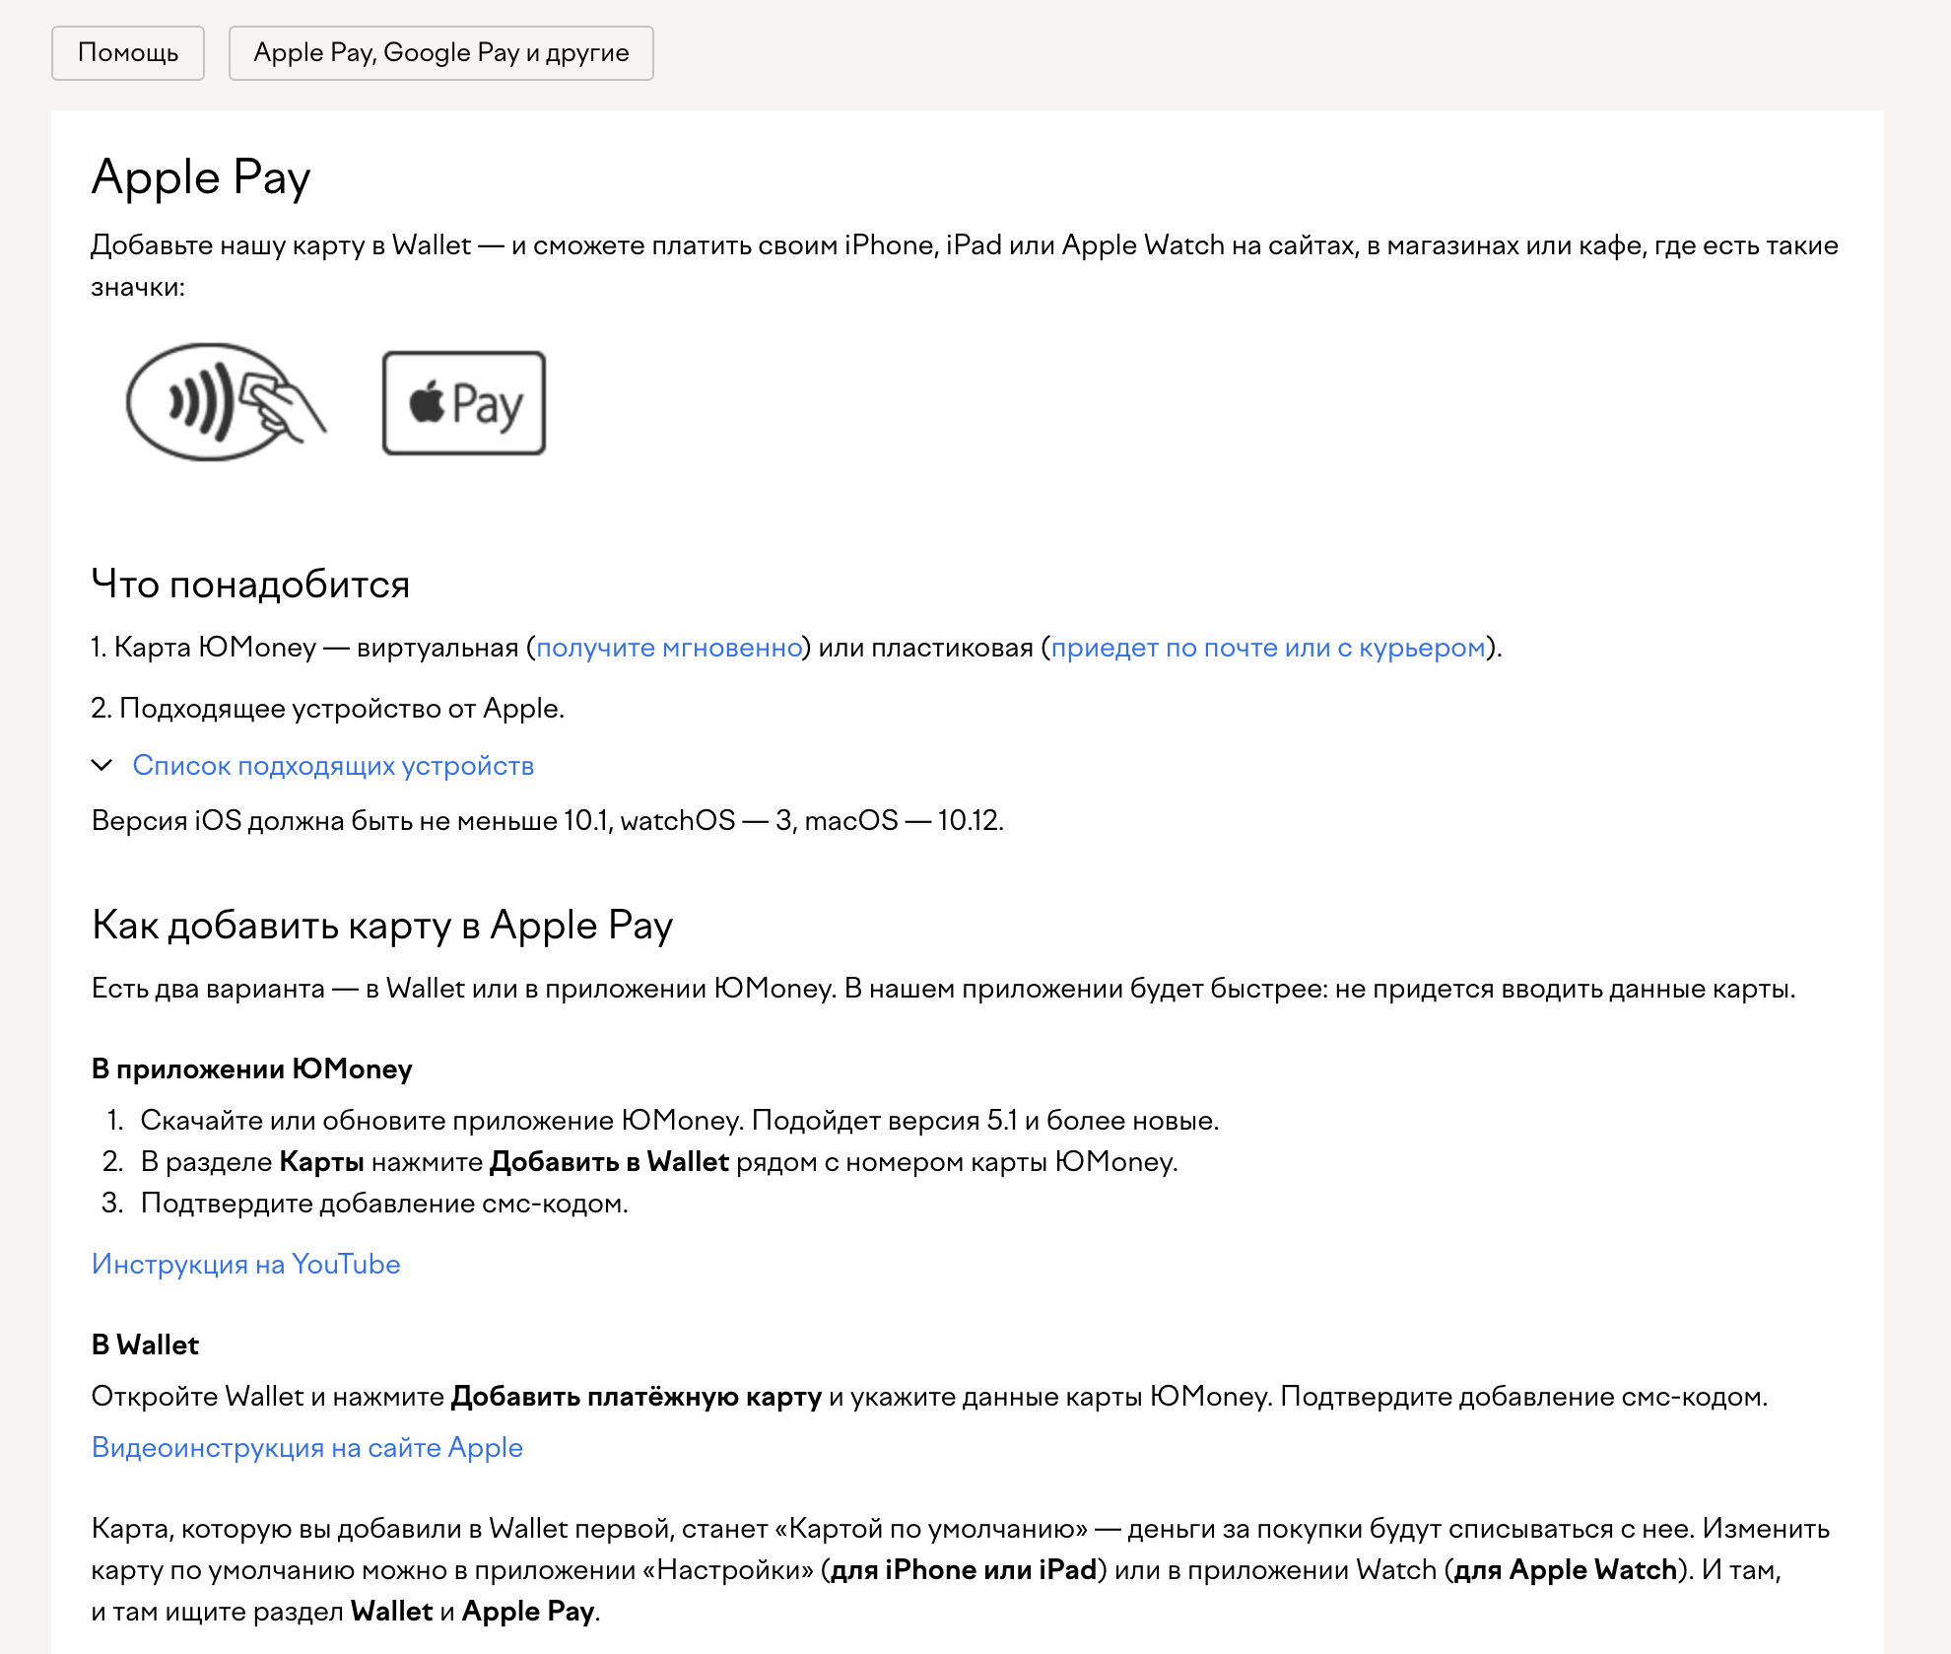
Task: Click the bold для Apple Watch text
Action: pyautogui.click(x=1565, y=1570)
